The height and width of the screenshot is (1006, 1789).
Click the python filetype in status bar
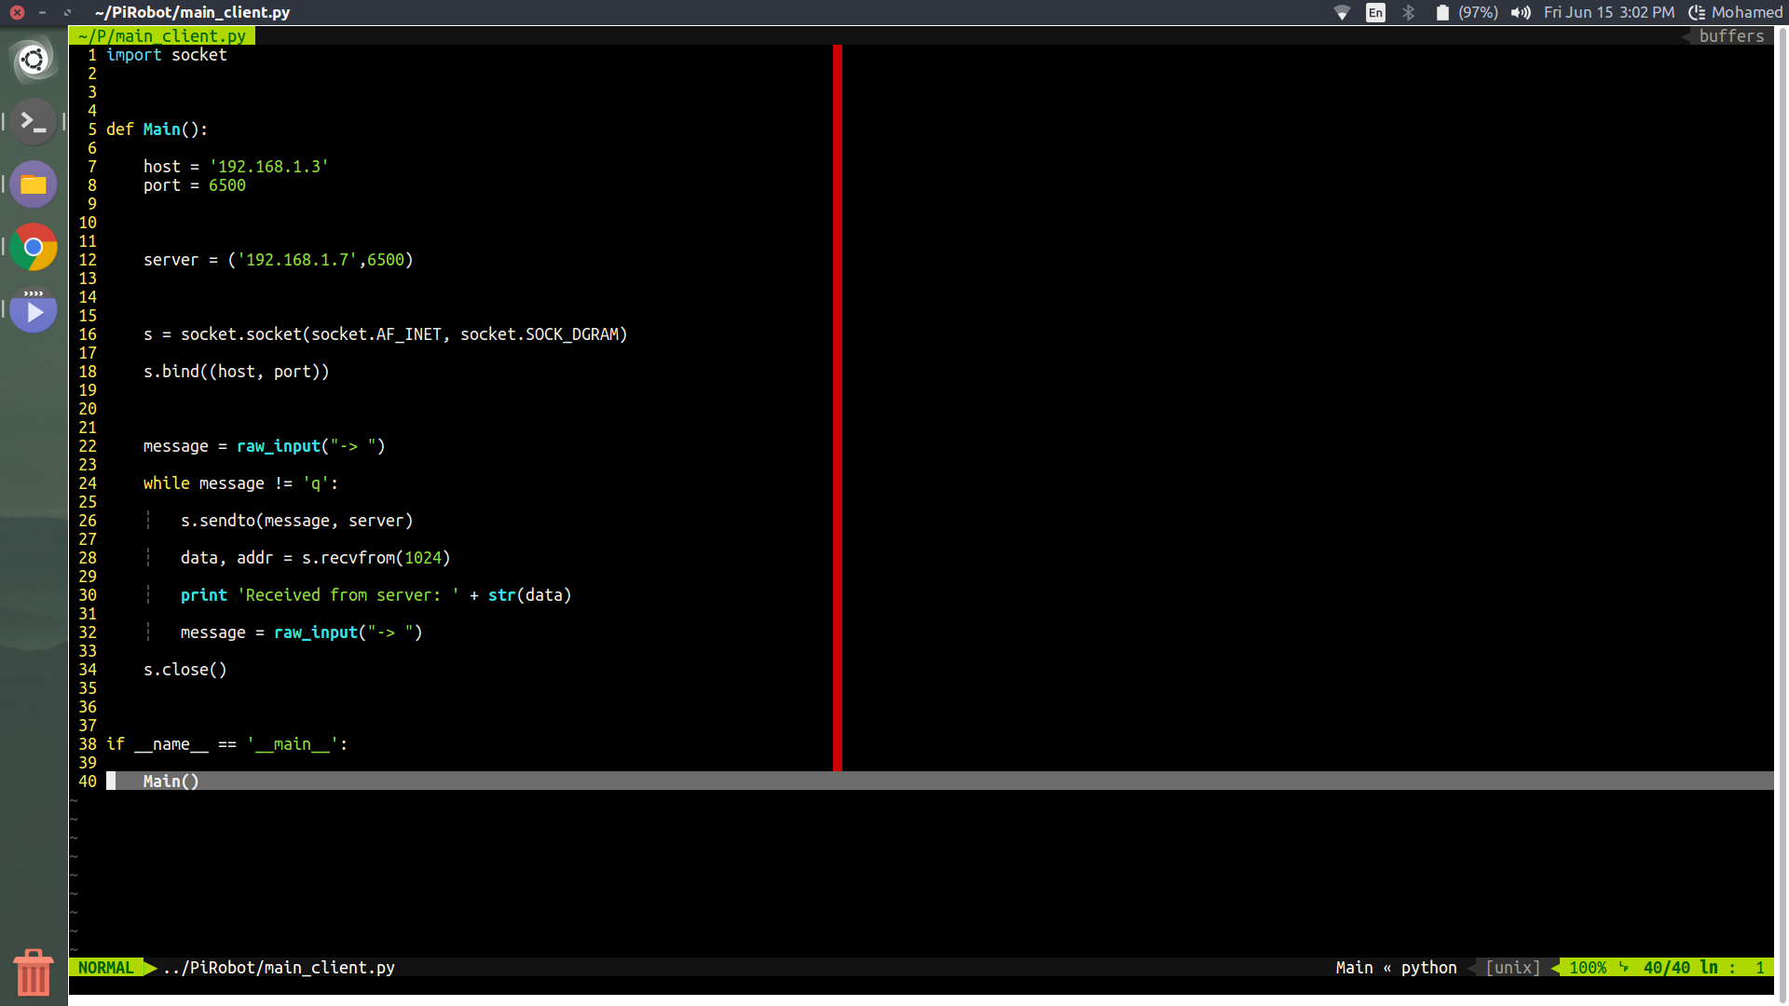(x=1428, y=967)
